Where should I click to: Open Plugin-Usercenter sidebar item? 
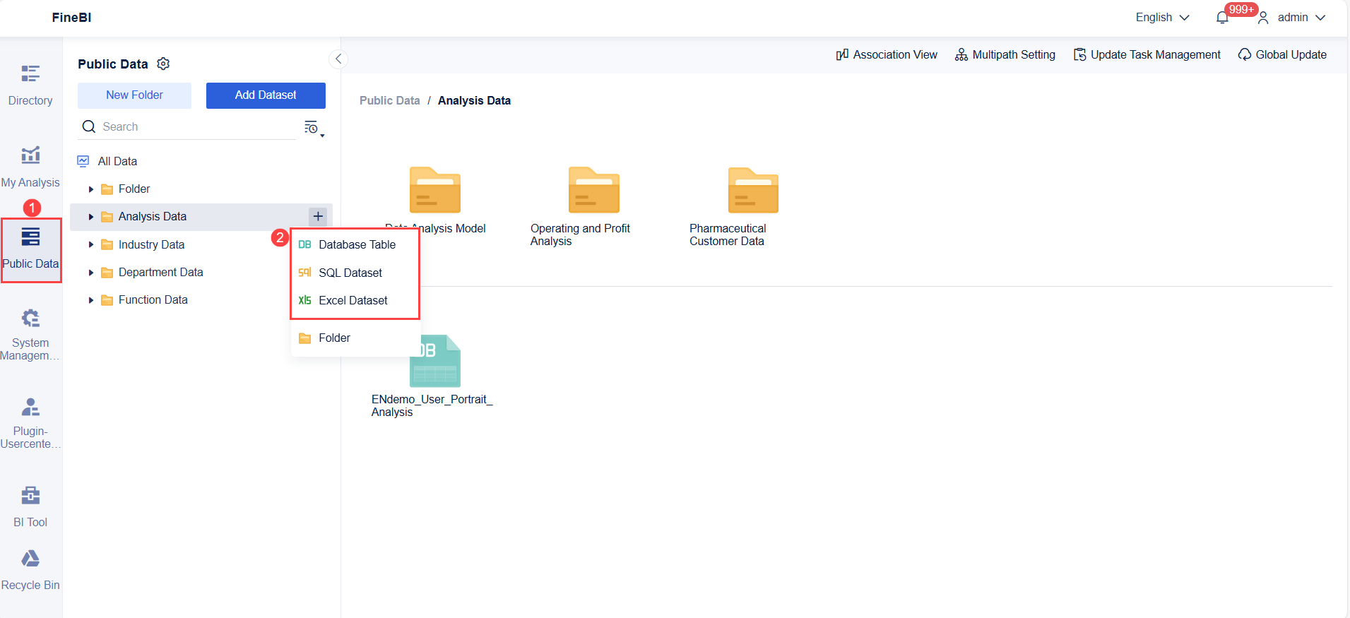click(x=30, y=424)
